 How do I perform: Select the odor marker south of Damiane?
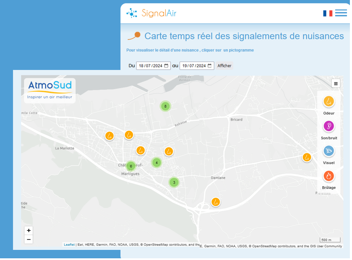215,202
